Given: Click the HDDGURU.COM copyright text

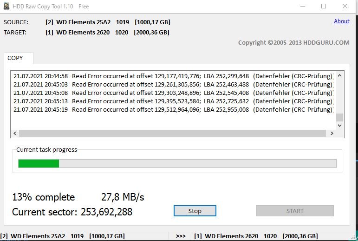Looking at the screenshot, I should pos(293,42).
